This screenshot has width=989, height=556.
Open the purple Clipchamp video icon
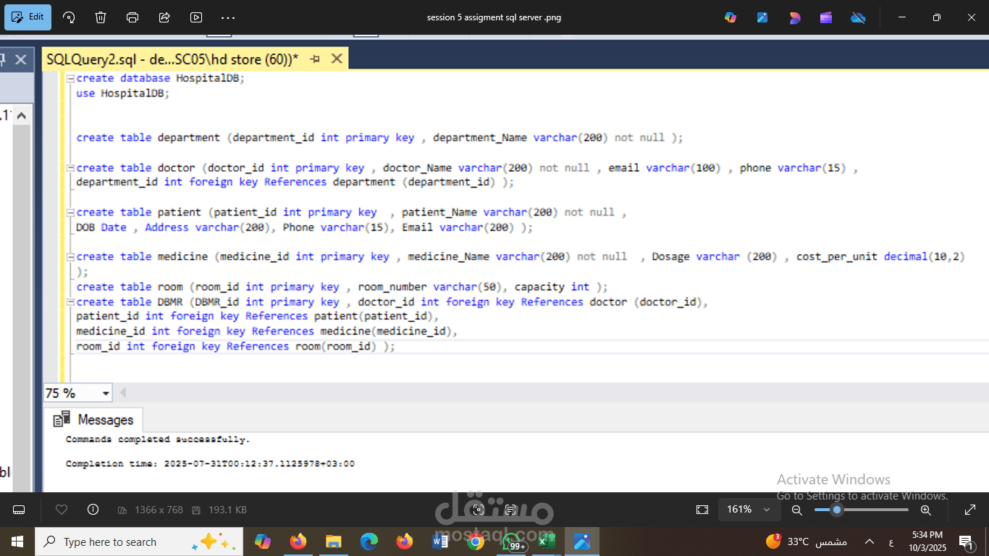[826, 17]
